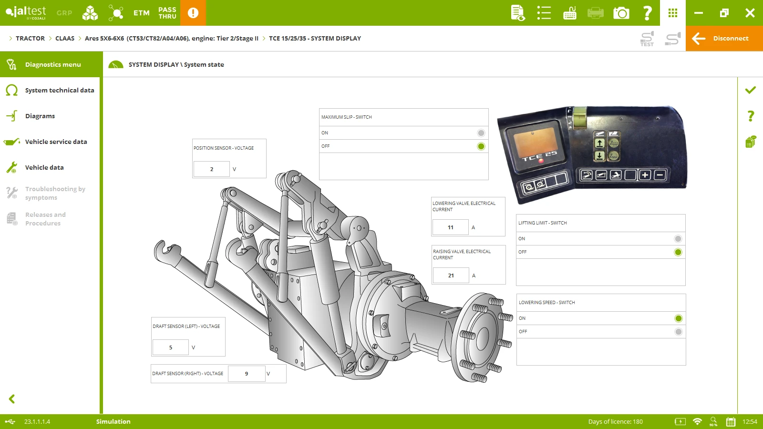763x429 pixels.
Task: Take a screenshot with camera icon
Action: pos(621,13)
